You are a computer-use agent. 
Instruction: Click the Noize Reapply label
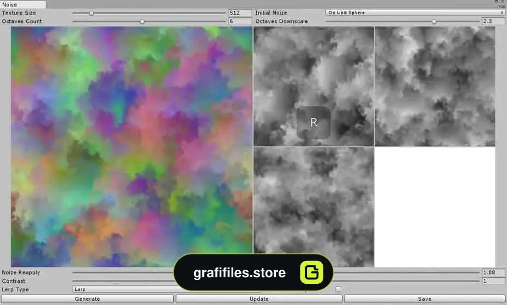[21, 272]
